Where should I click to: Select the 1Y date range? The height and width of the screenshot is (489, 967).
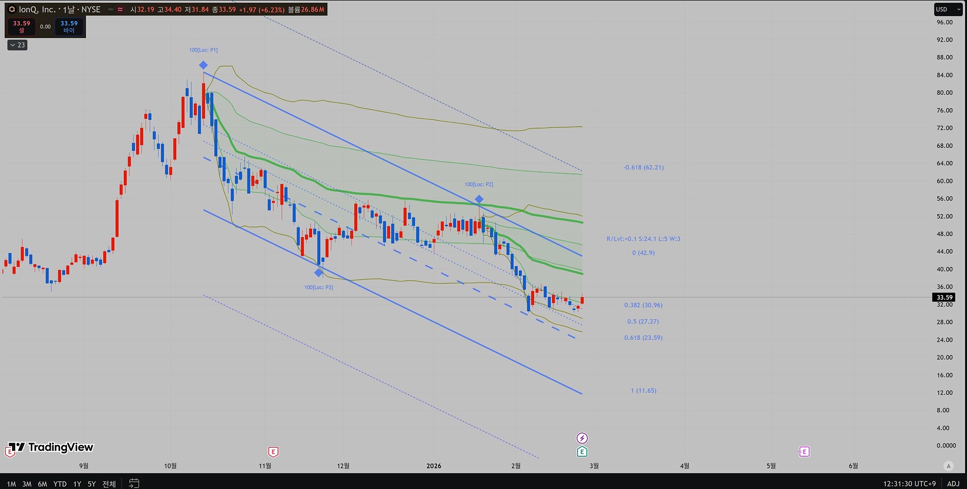(x=77, y=483)
